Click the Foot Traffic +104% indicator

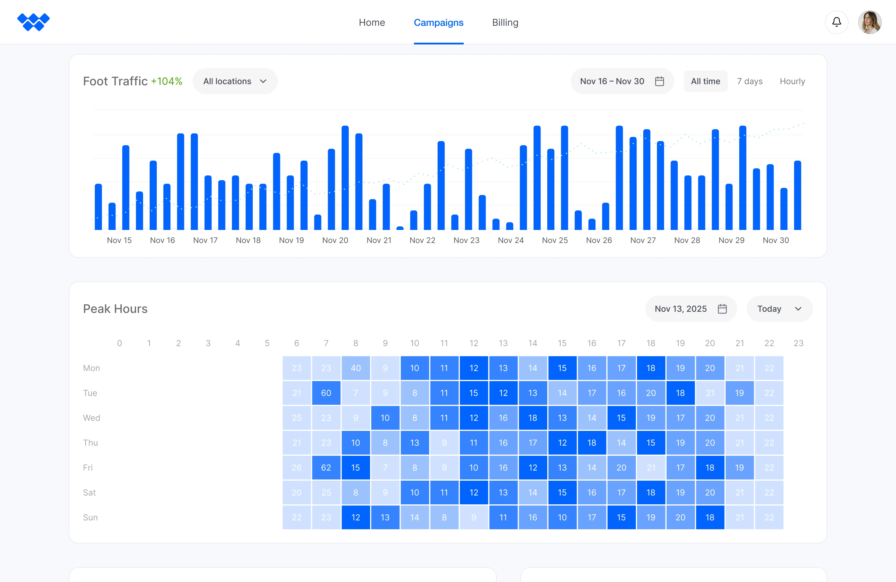pyautogui.click(x=133, y=81)
